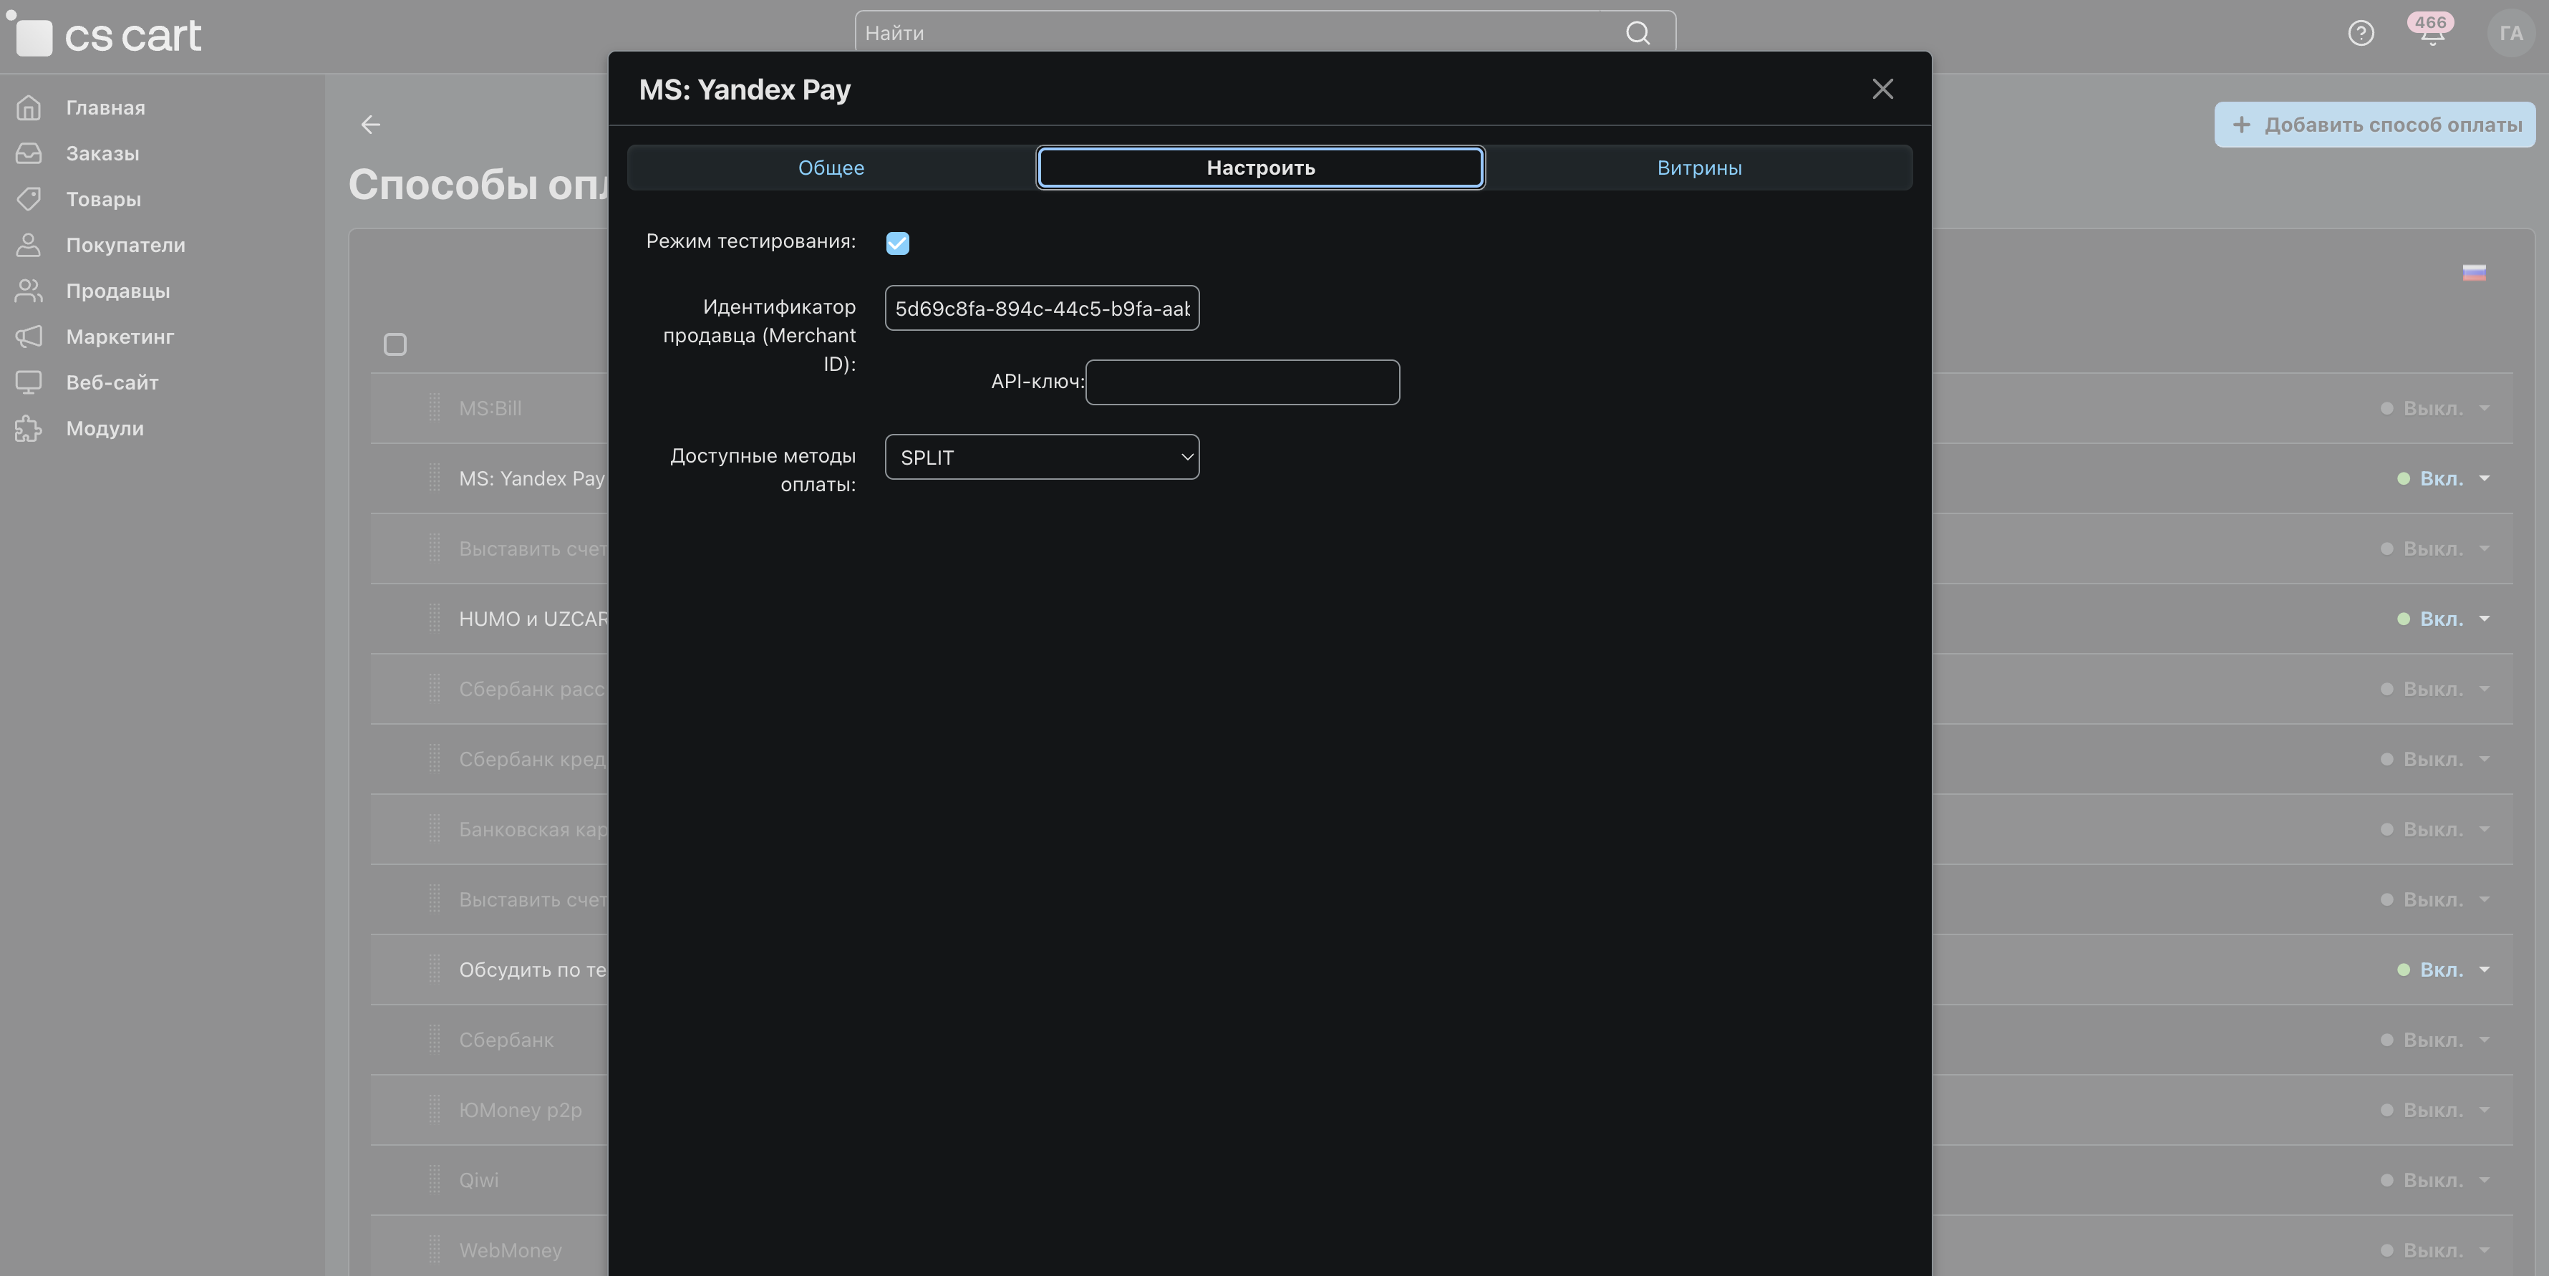2549x1276 pixels.
Task: Open the ГА user avatar menu
Action: tap(2510, 34)
